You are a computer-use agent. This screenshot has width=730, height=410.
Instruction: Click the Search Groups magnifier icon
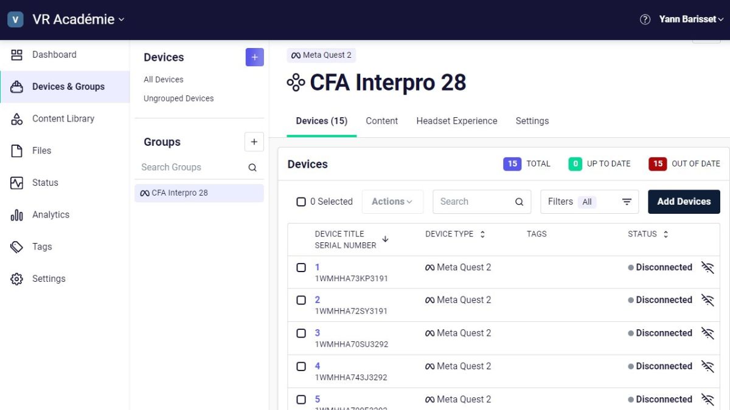pos(252,168)
